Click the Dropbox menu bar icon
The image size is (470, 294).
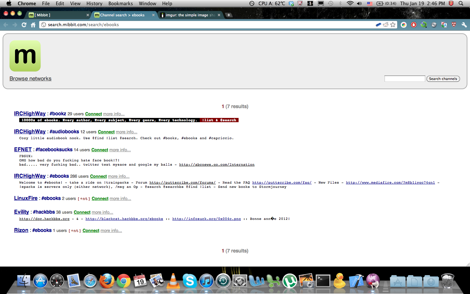291,4
